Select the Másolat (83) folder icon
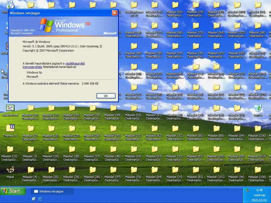 point(216,5)
